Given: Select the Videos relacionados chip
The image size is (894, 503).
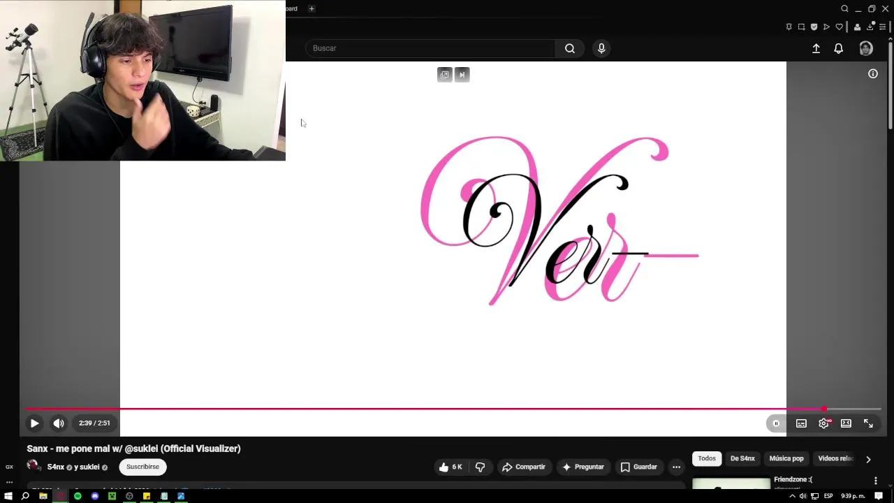Looking at the screenshot, I should tap(835, 458).
